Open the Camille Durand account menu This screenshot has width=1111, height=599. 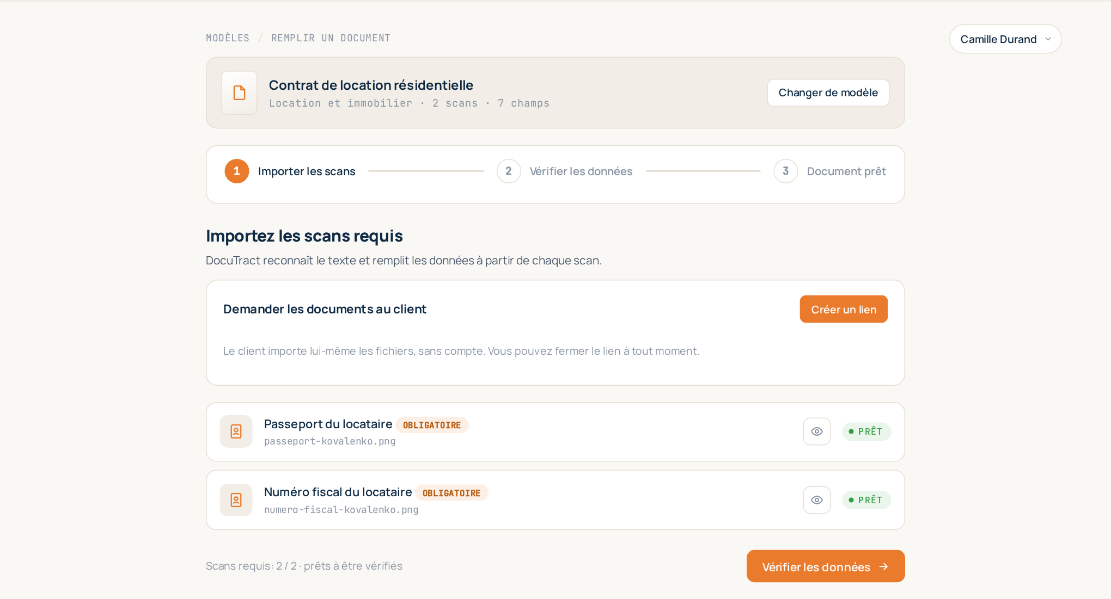tap(1005, 39)
